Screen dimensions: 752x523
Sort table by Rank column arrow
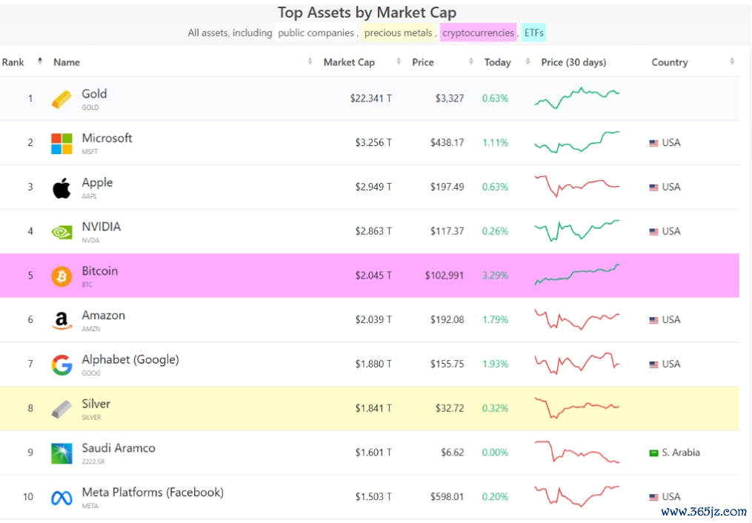(40, 61)
